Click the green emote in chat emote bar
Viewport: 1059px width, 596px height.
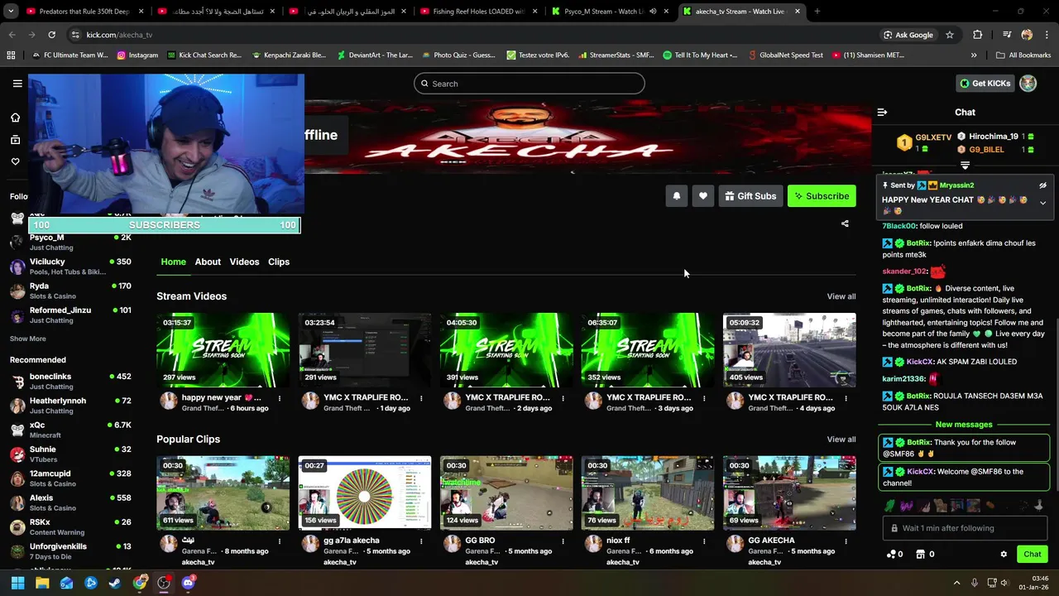point(889,506)
